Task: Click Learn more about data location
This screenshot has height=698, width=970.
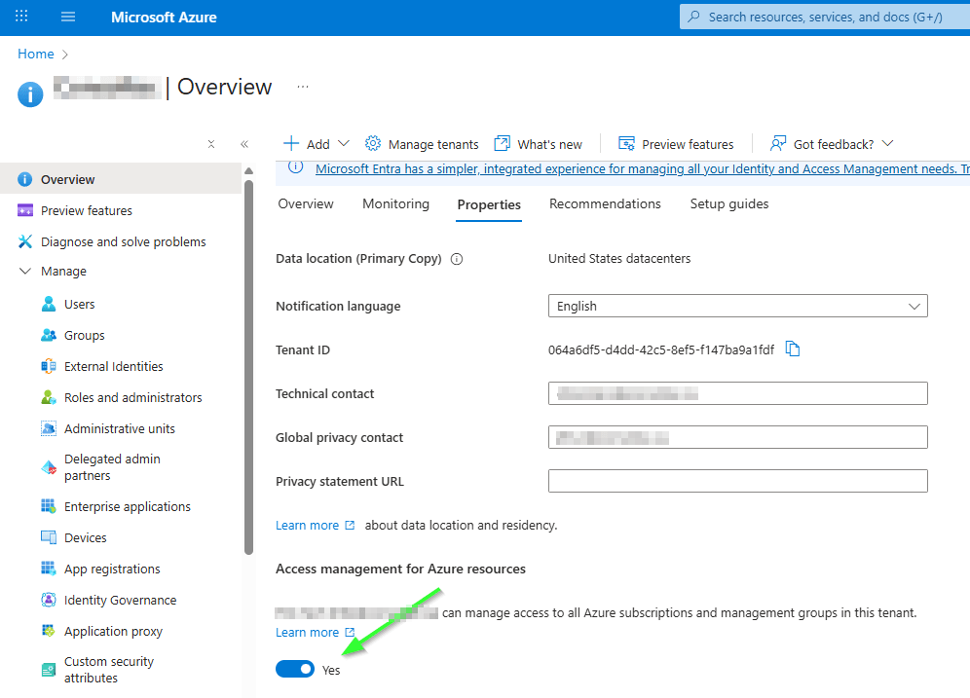Action: (315, 525)
